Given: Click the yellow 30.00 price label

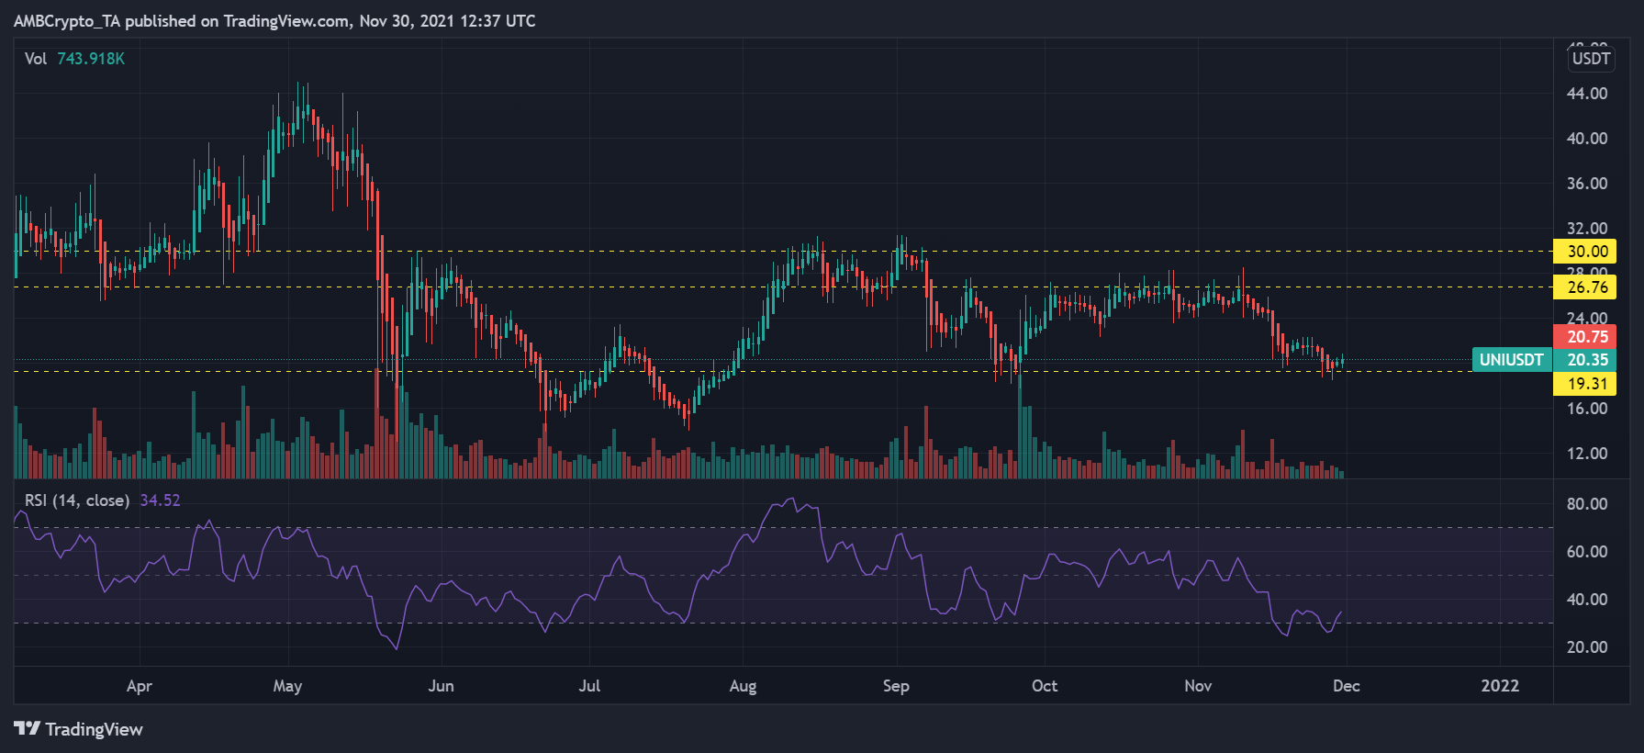Looking at the screenshot, I should pyautogui.click(x=1584, y=252).
